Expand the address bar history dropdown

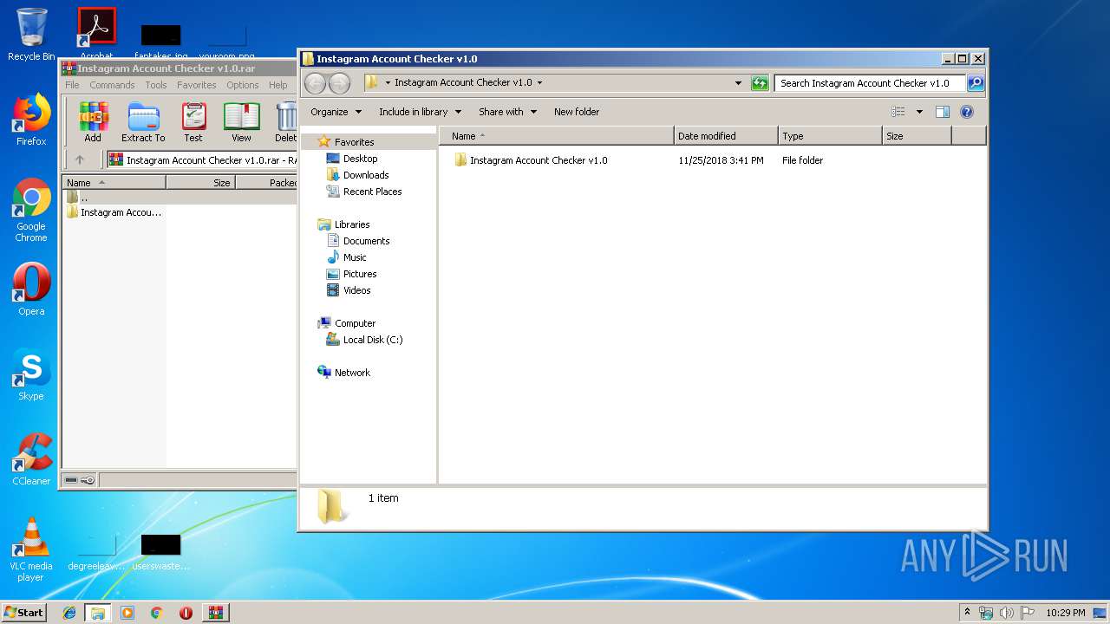(x=738, y=83)
